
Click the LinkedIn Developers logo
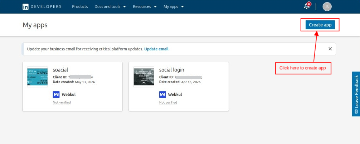(x=42, y=7)
